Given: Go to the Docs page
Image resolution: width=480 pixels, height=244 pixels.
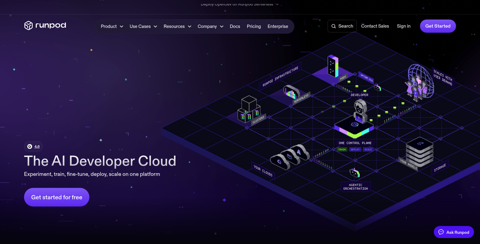Looking at the screenshot, I should pos(235,26).
